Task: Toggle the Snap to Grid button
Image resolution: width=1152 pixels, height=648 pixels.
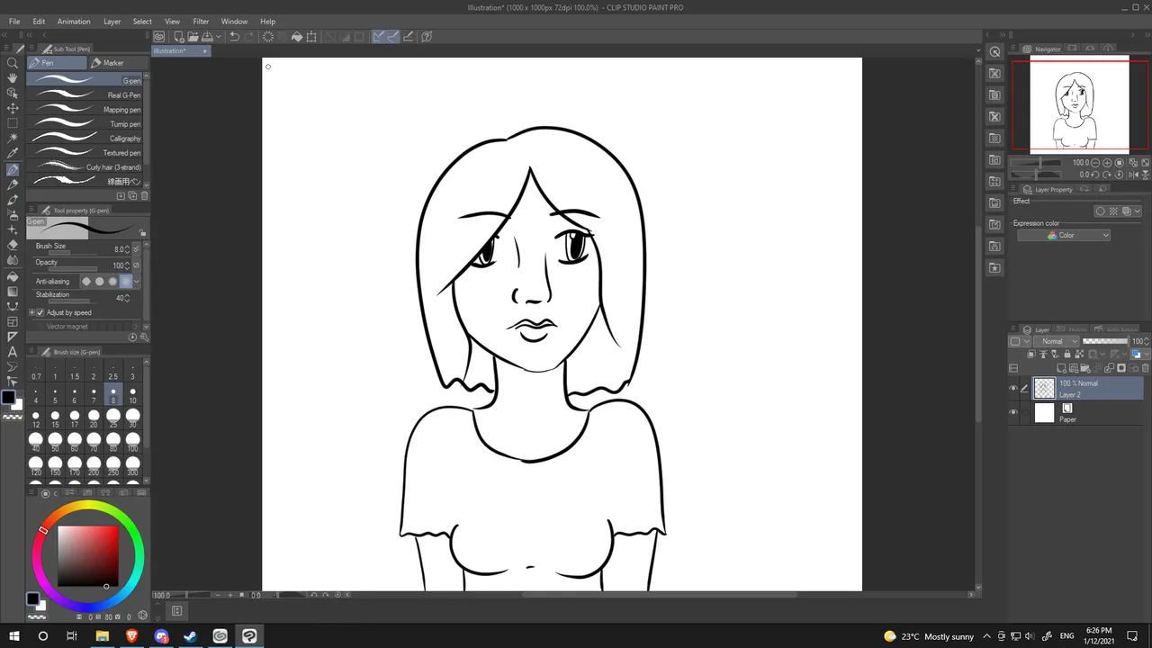Action: [409, 37]
